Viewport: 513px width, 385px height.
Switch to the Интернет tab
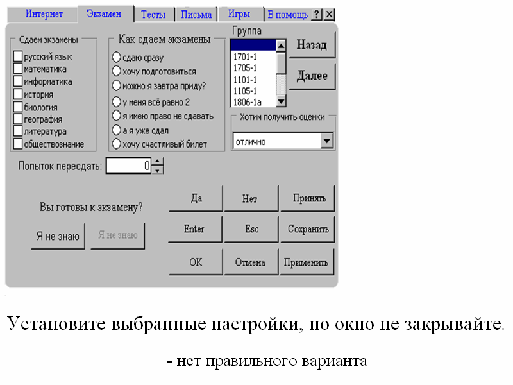pyautogui.click(x=44, y=14)
